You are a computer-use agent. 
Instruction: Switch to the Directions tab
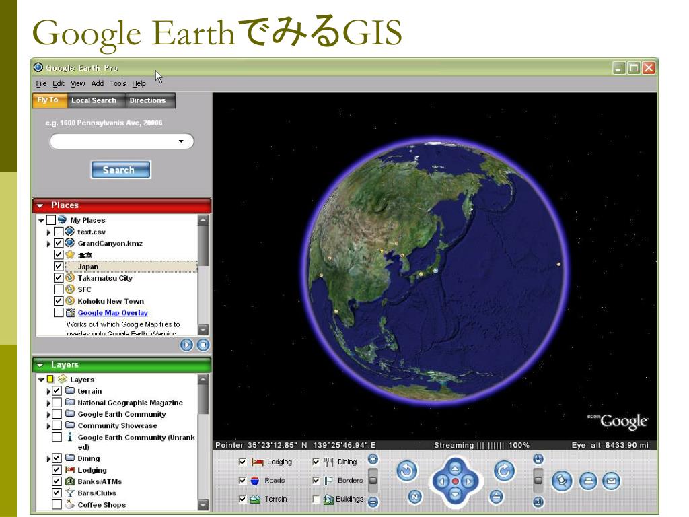150,100
